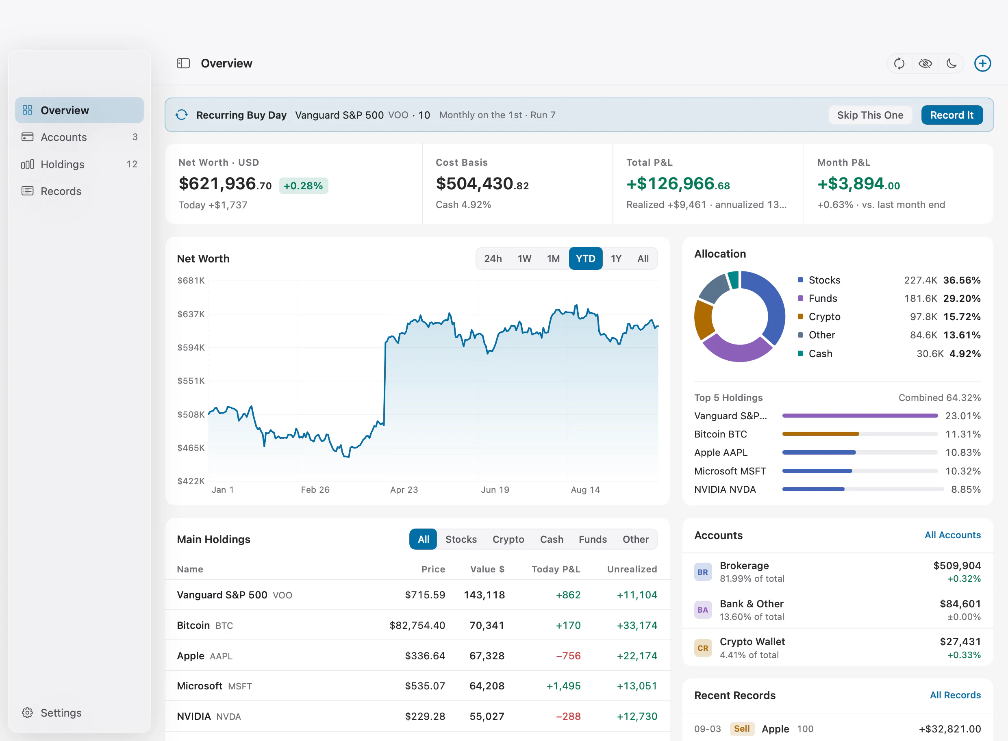Viewport: 1008px width, 741px height.
Task: Open the All Records link
Action: pyautogui.click(x=955, y=695)
